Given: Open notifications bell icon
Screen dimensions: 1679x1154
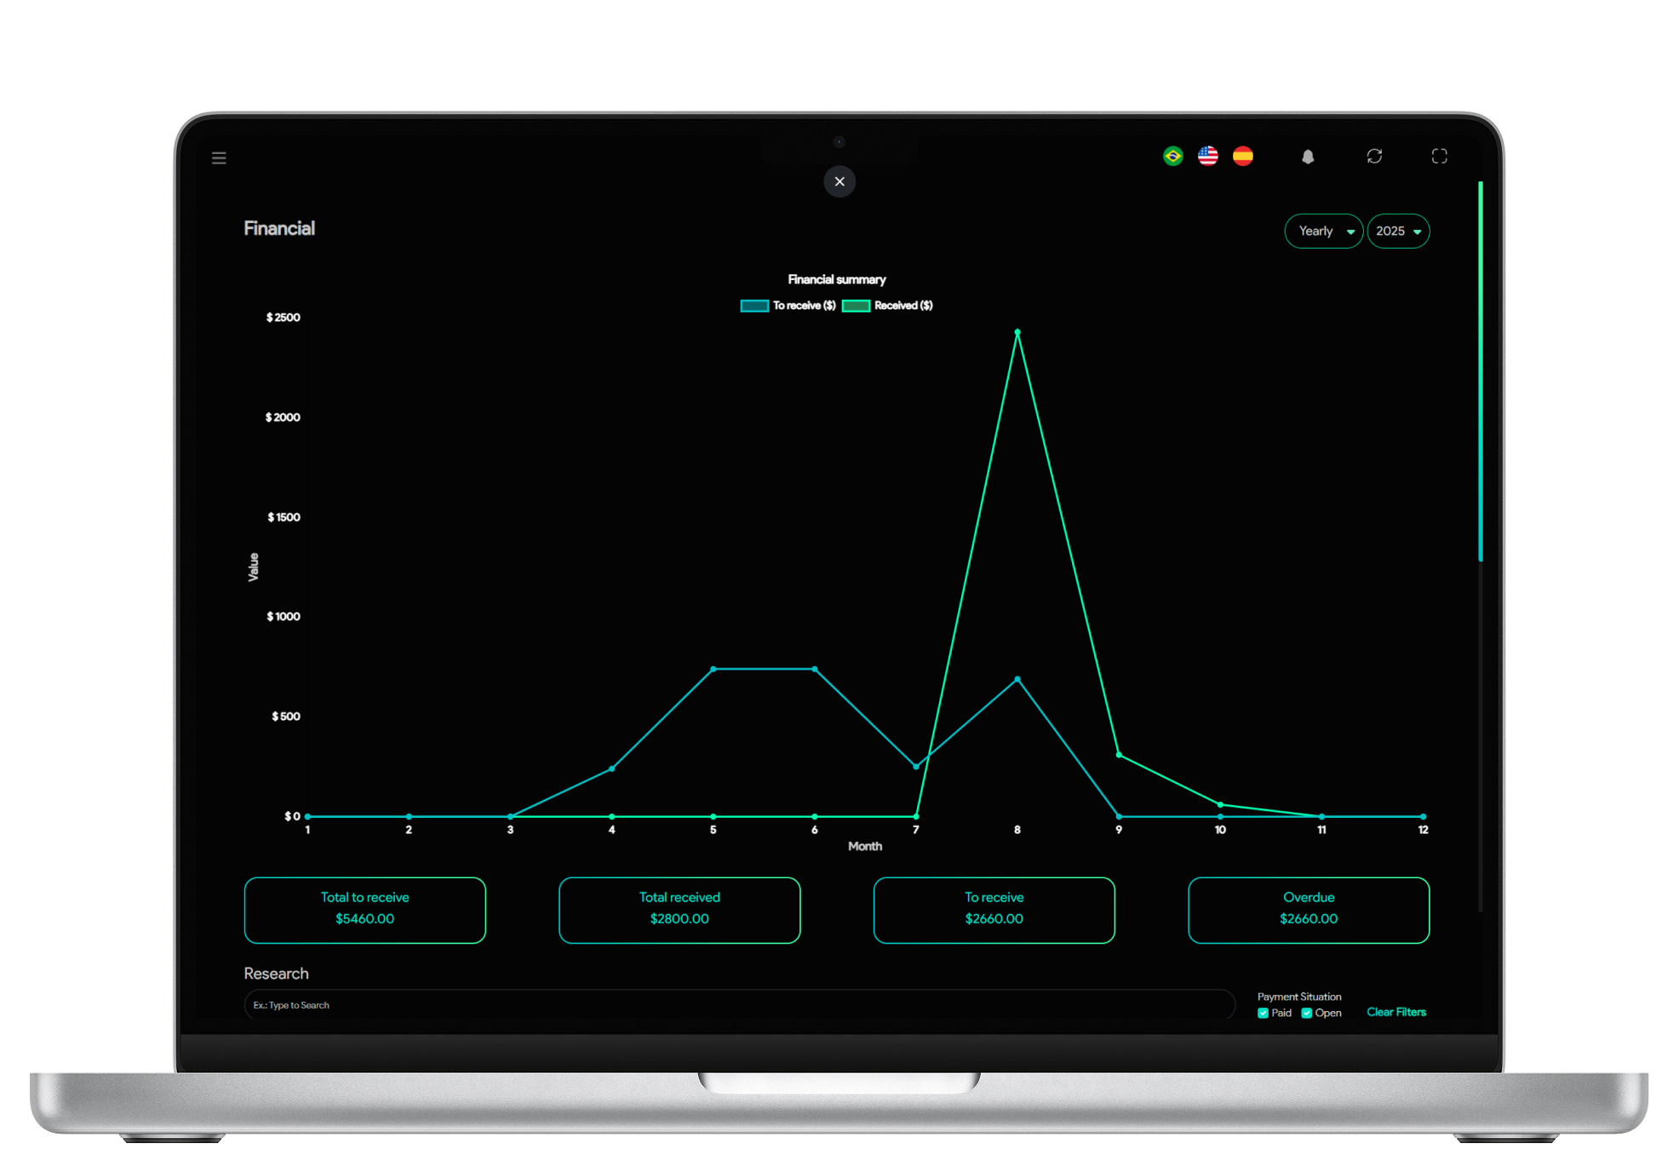Looking at the screenshot, I should [x=1308, y=157].
